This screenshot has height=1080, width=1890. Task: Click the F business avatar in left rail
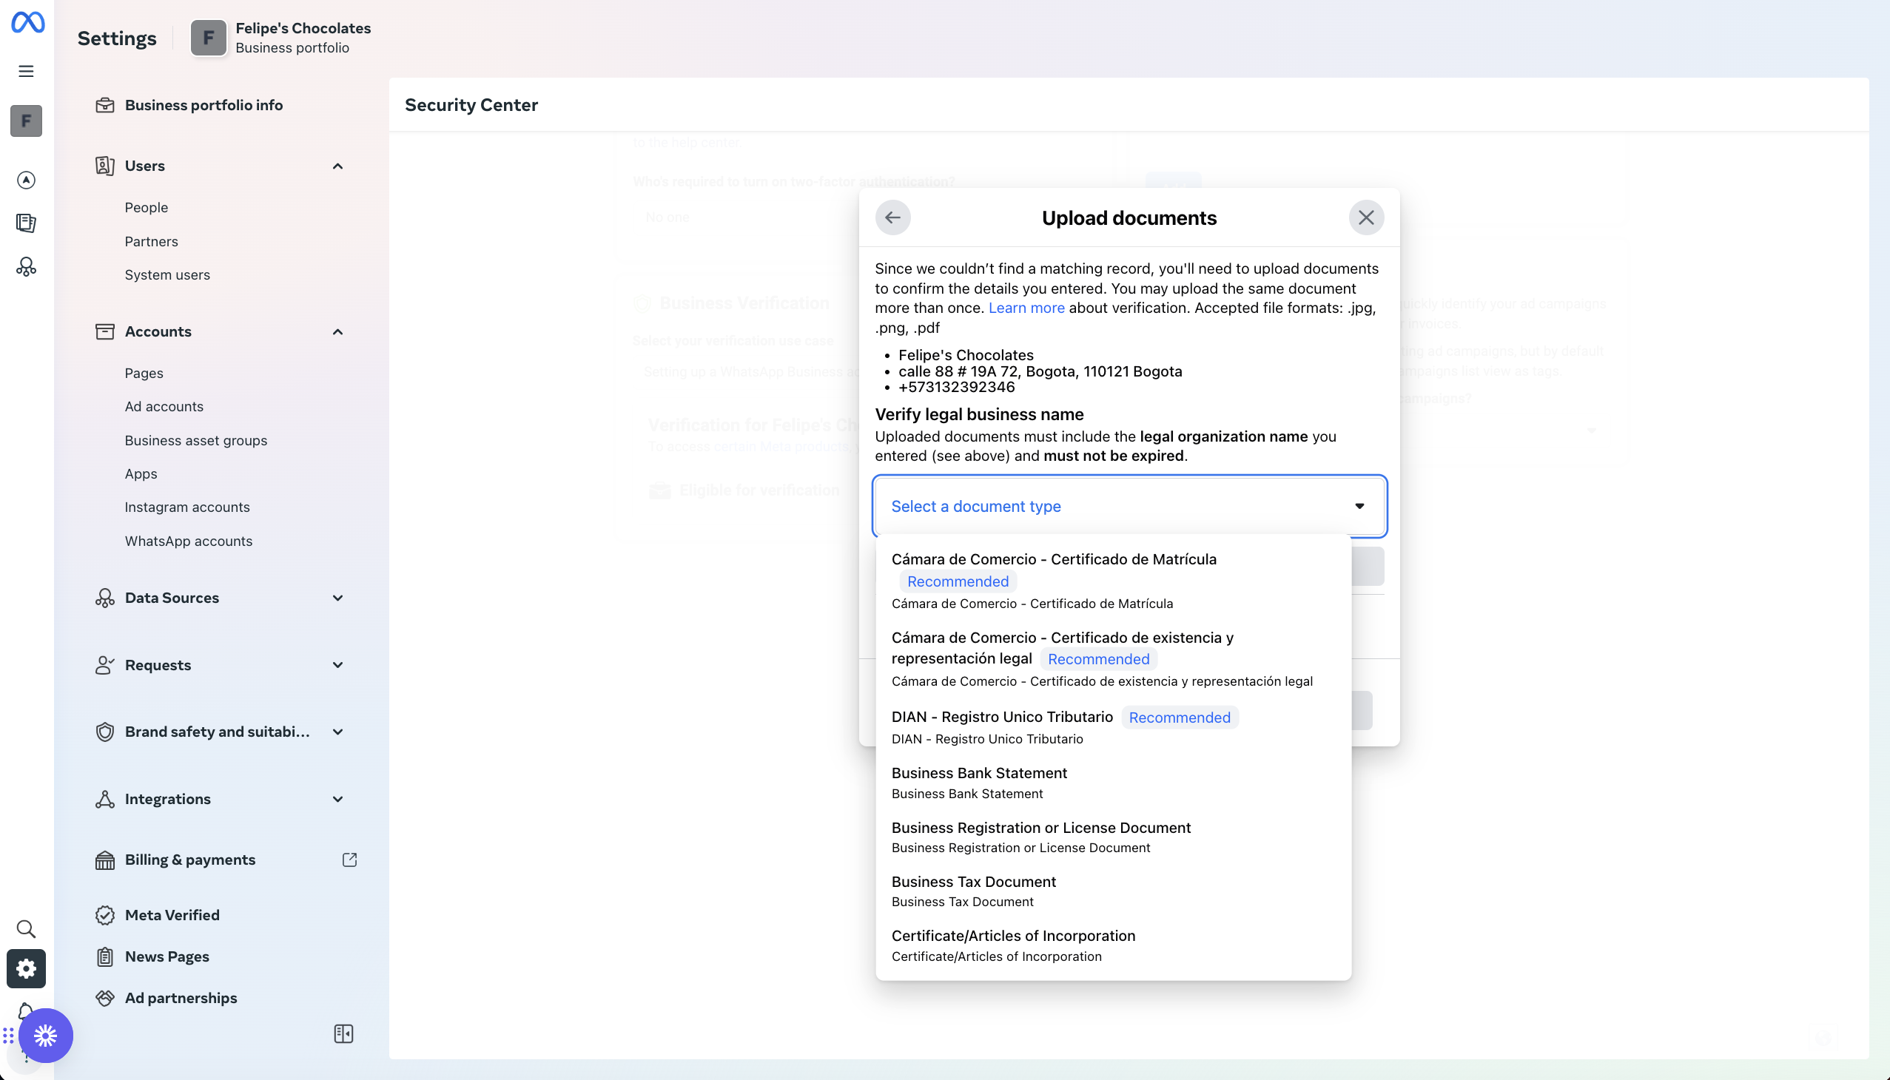tap(26, 121)
